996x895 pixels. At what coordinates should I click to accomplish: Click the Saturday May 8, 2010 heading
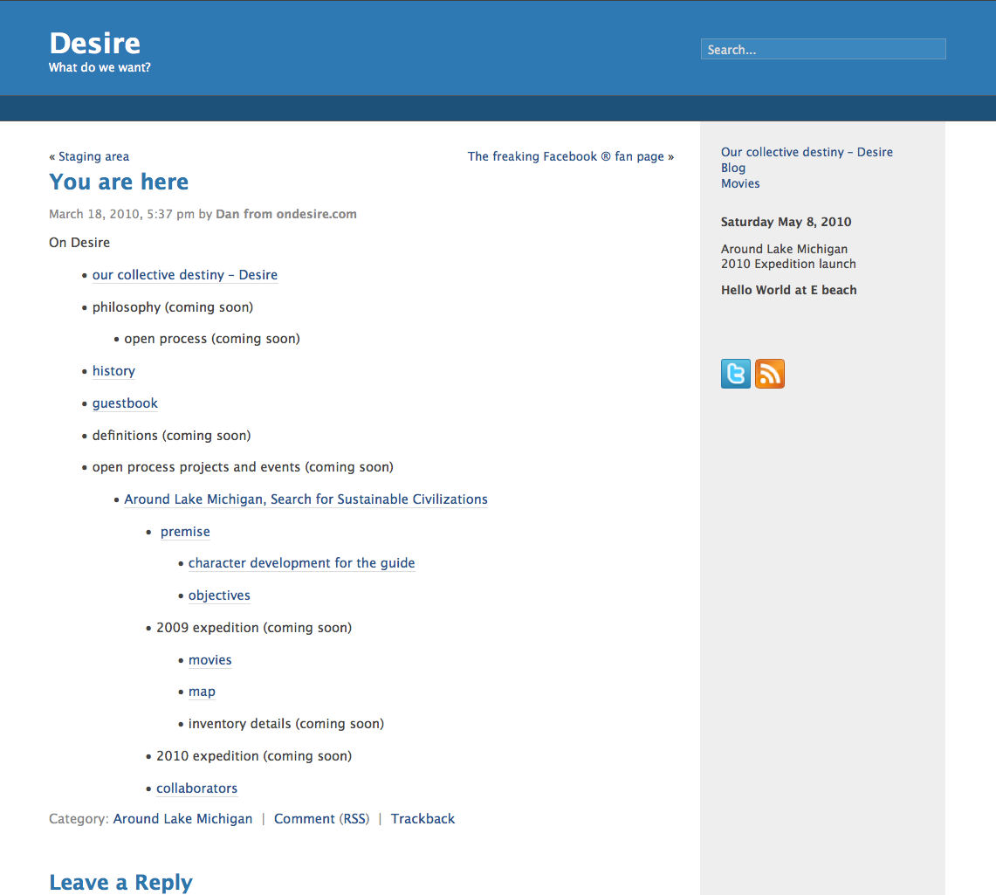click(786, 222)
